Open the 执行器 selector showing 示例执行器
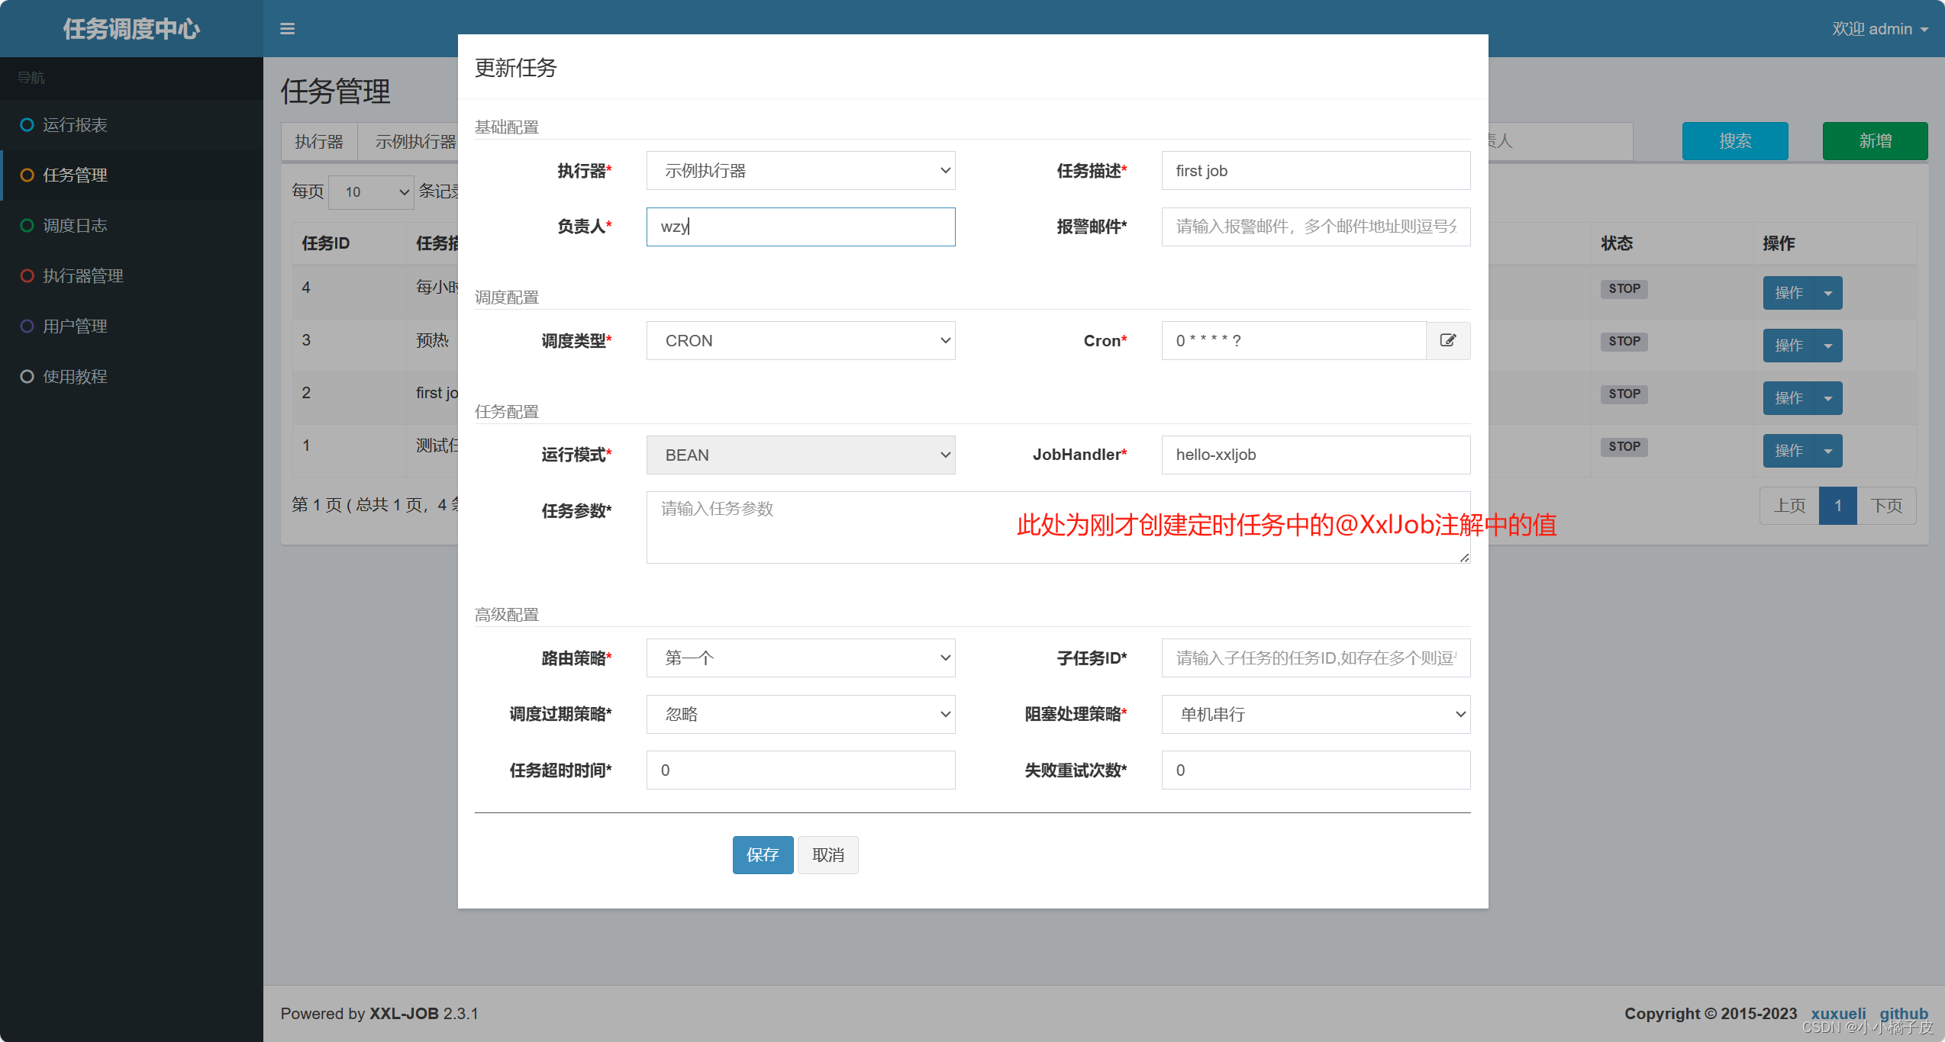 (x=800, y=170)
